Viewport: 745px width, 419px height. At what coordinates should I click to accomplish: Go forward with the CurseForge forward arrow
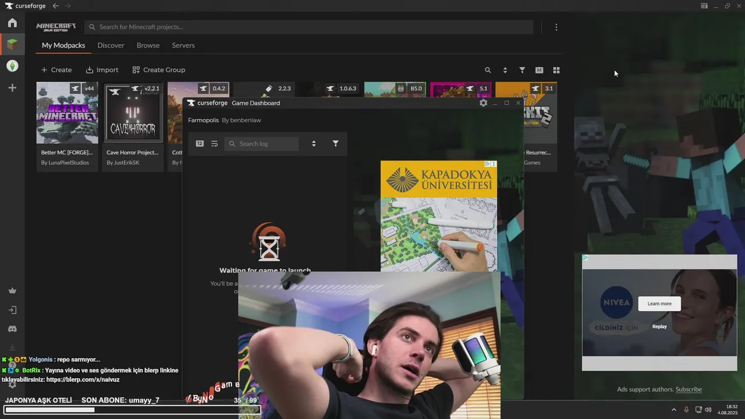[68, 6]
